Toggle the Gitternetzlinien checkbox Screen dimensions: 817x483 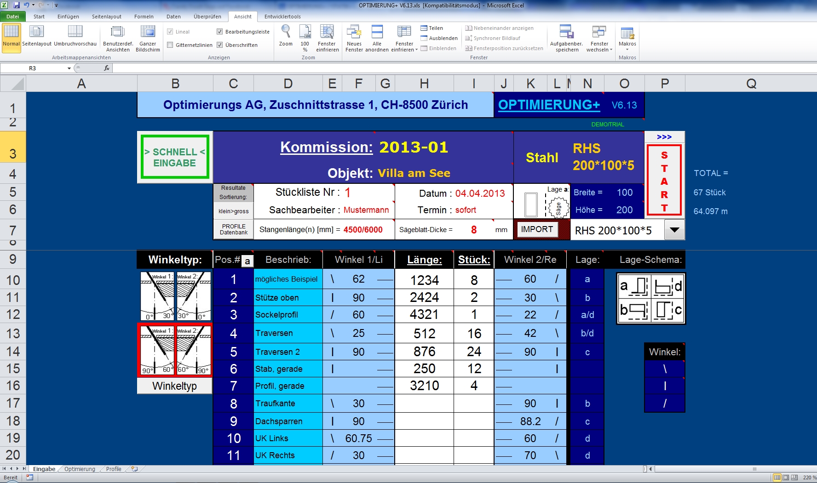coord(170,45)
